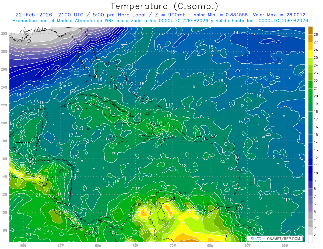The width and height of the screenshot is (323, 249).
Task: Click the color bar legend number "6"
Action: 315,204
